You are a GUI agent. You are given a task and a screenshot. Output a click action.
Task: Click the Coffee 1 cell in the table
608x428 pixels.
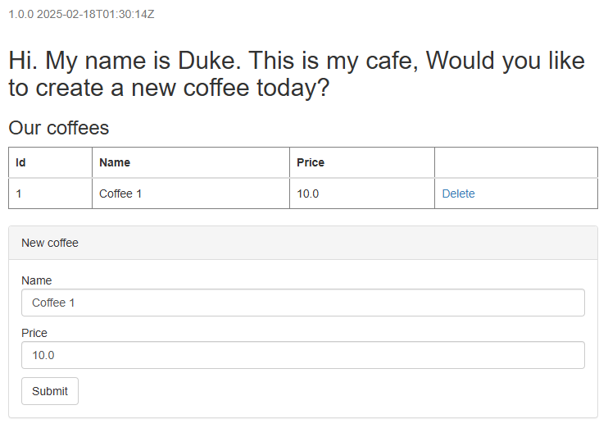point(120,194)
